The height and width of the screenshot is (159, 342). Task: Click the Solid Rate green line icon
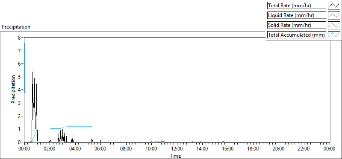(334, 25)
